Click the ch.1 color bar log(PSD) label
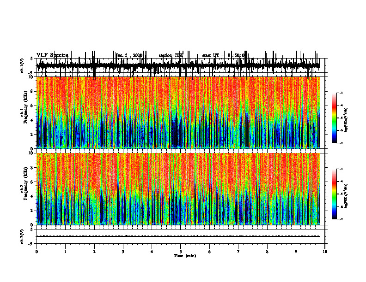Screen dimensions: 366x282 click(x=346, y=120)
